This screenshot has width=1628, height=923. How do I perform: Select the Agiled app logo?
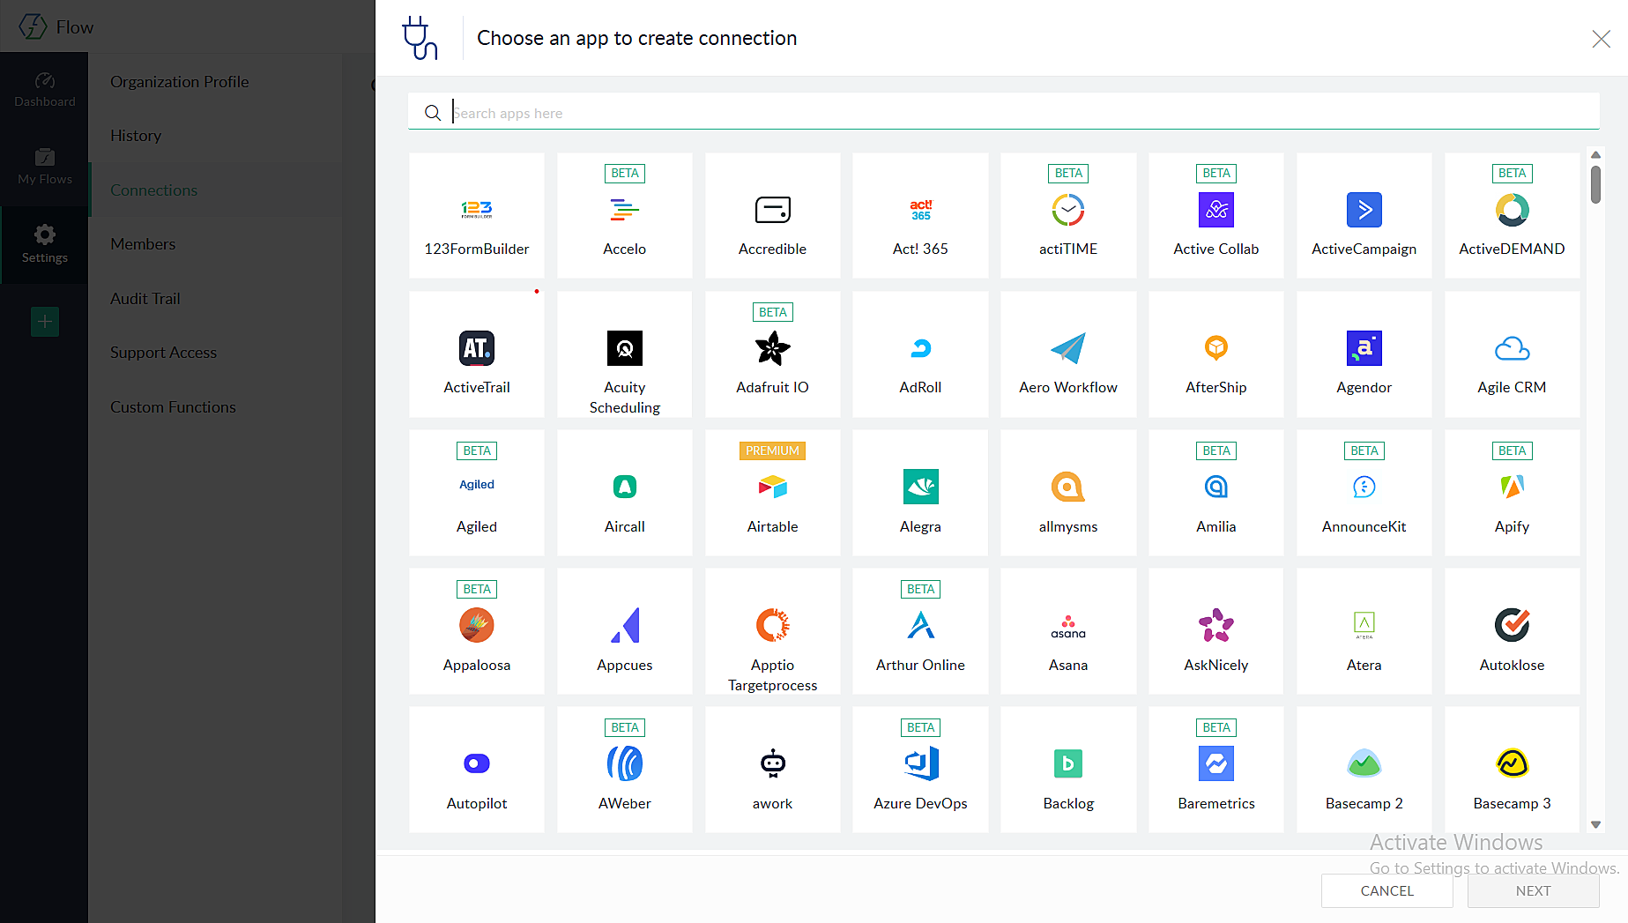477,485
